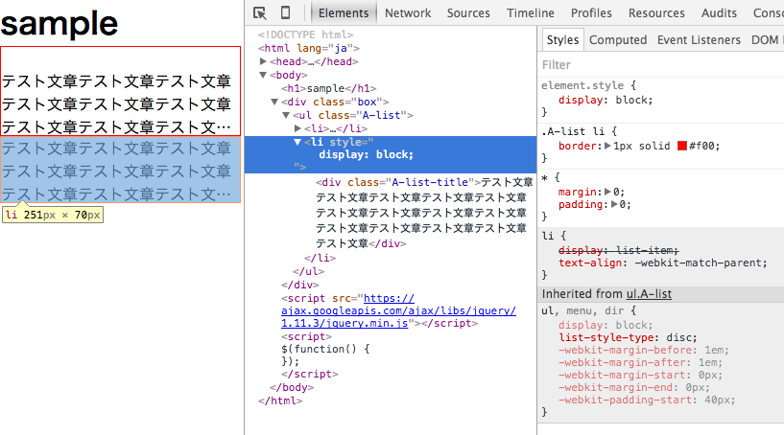Screen dimensions: 784x435
Task: Expand the collapsed first li element
Action: (x=297, y=128)
